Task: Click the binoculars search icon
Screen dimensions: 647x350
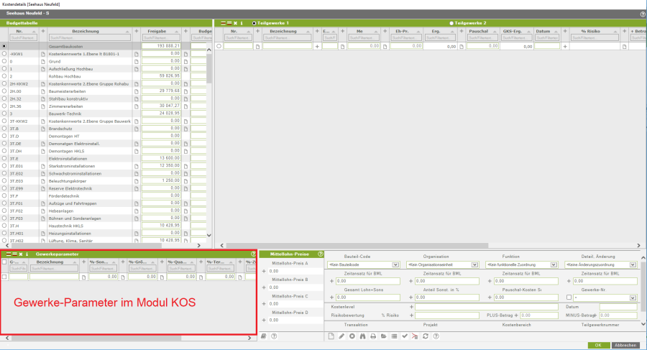Action: click(363, 336)
